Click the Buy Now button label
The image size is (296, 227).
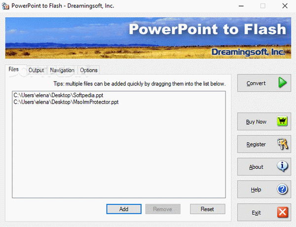click(x=256, y=122)
